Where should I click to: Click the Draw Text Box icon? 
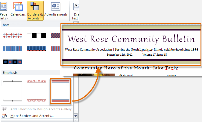76,7
